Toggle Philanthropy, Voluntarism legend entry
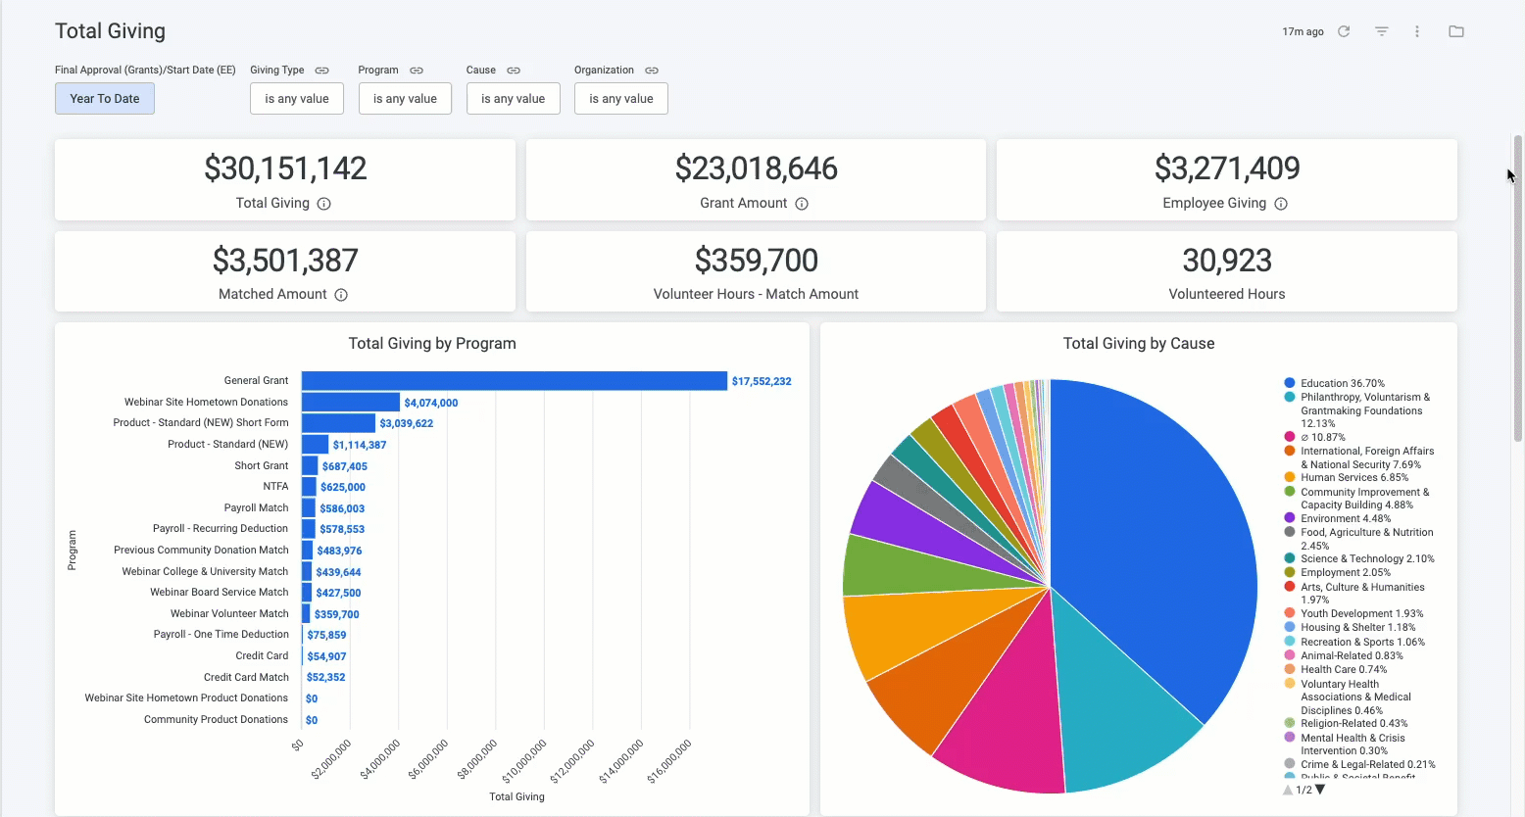Screen dimensions: 1525x817 coord(1357,410)
